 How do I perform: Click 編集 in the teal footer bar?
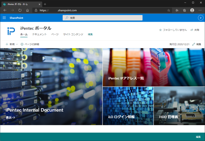(198, 137)
